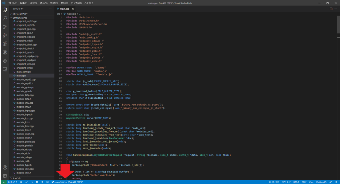The height and width of the screenshot is (184, 340).
Task: Open the Selection menu
Action: pyautogui.click(x=33, y=3)
